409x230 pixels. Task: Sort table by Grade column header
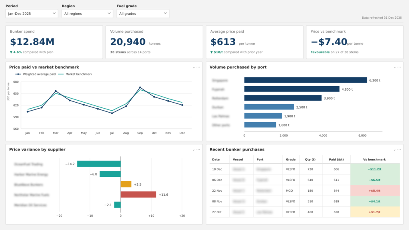tap(291, 159)
